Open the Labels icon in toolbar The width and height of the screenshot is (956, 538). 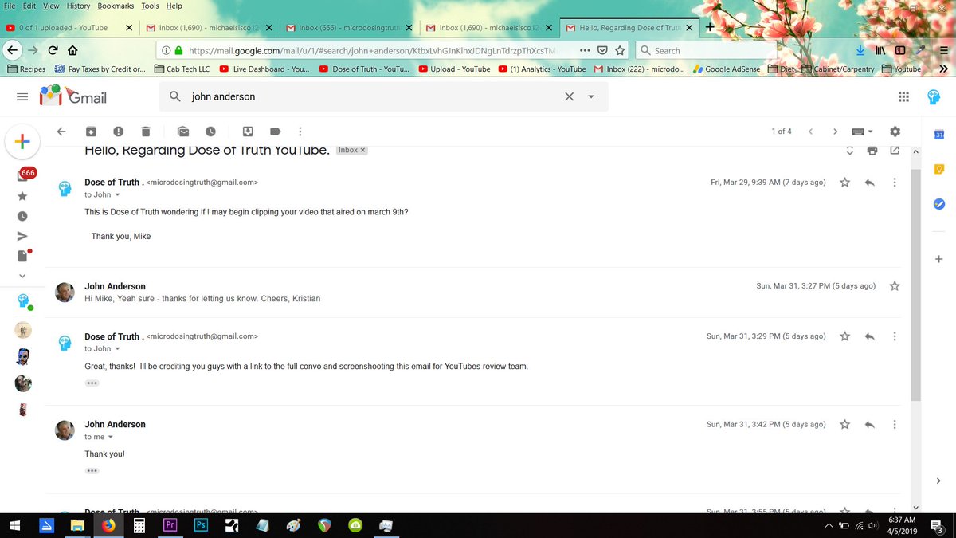tap(276, 131)
